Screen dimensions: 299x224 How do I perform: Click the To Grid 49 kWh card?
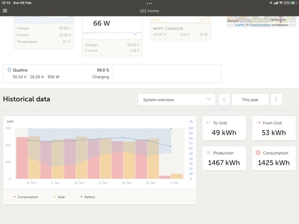224,128
